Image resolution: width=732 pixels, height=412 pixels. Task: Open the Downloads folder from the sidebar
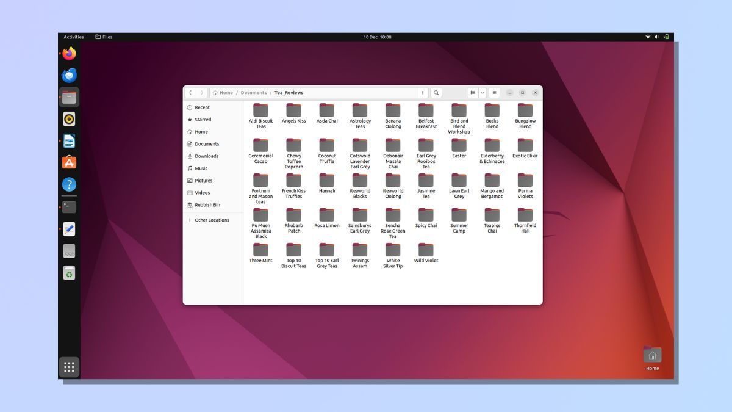coord(207,156)
